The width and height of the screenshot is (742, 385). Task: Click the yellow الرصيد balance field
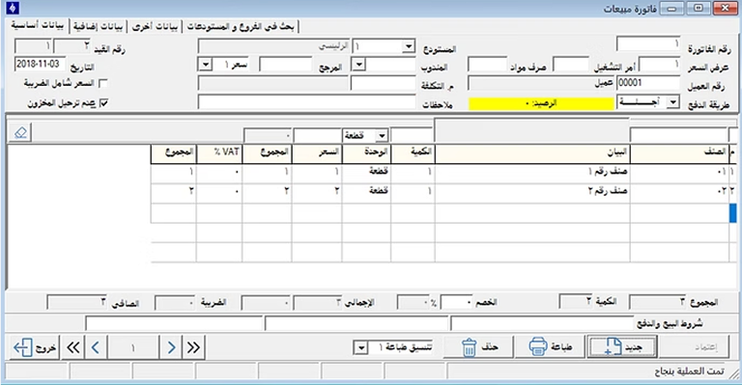541,103
